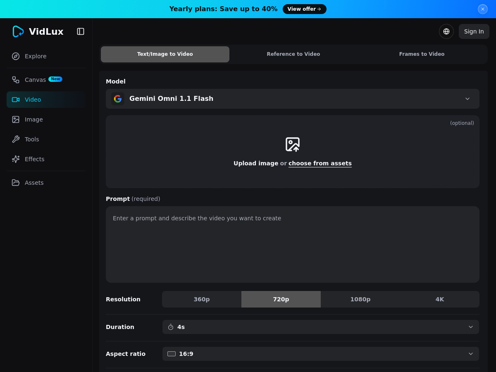Screen dimensions: 496x372
Task: Switch to Reference to Video tab
Action: 293,54
